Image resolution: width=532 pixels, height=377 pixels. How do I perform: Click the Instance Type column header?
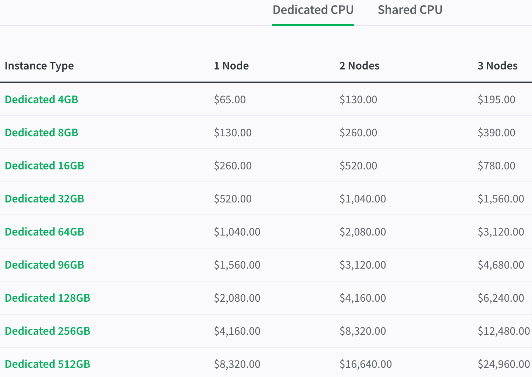point(39,66)
